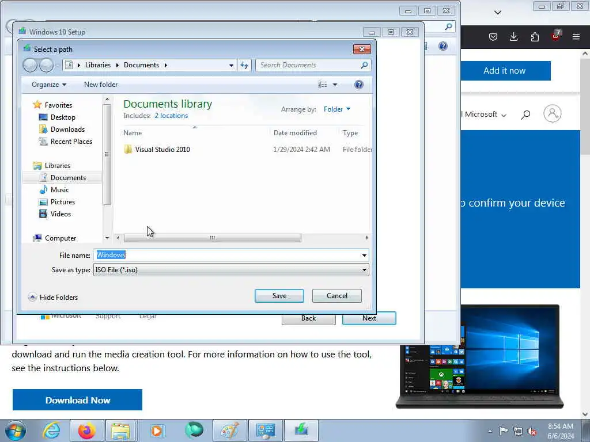Click the back navigation arrow in Select a path dialog
The height and width of the screenshot is (442, 590).
(30, 65)
